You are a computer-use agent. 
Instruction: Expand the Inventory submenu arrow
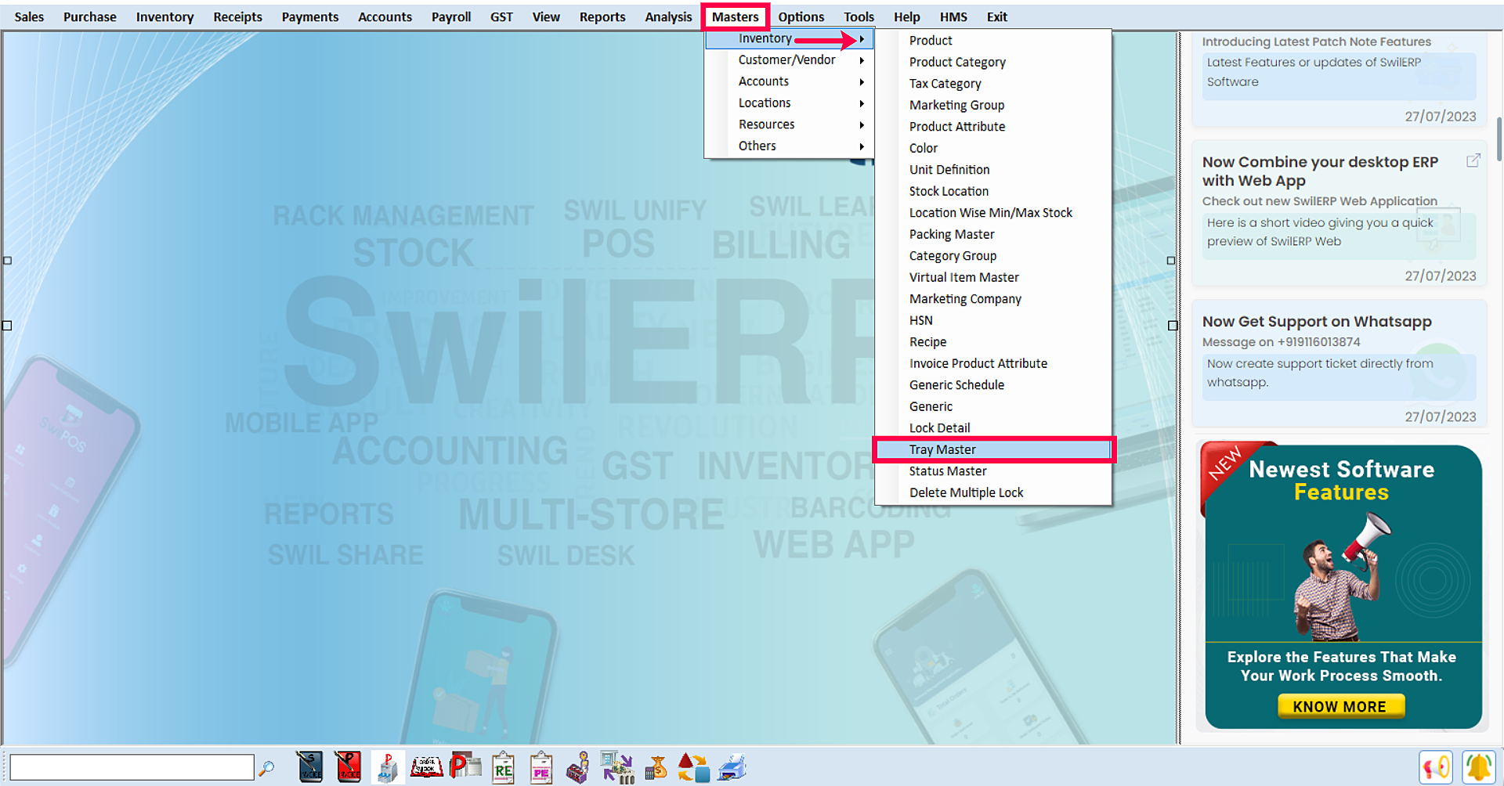pos(862,38)
